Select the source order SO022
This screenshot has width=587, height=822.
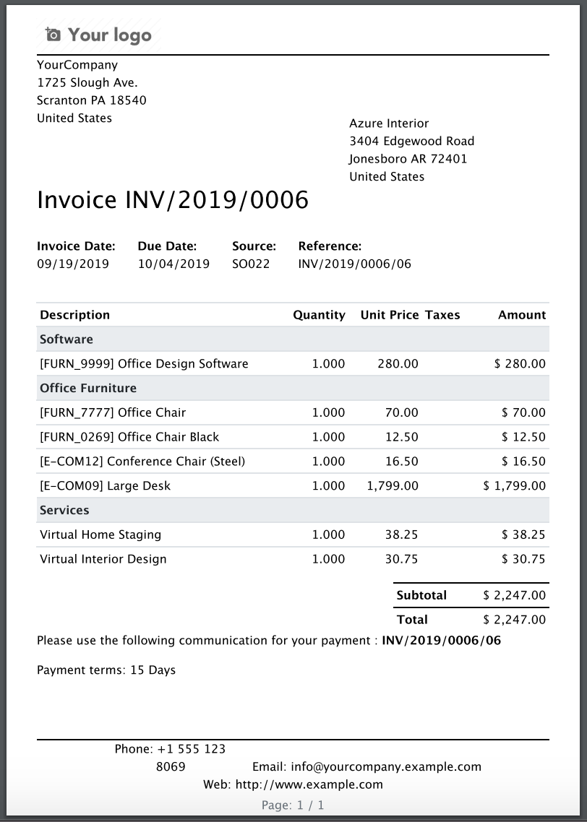pos(251,264)
